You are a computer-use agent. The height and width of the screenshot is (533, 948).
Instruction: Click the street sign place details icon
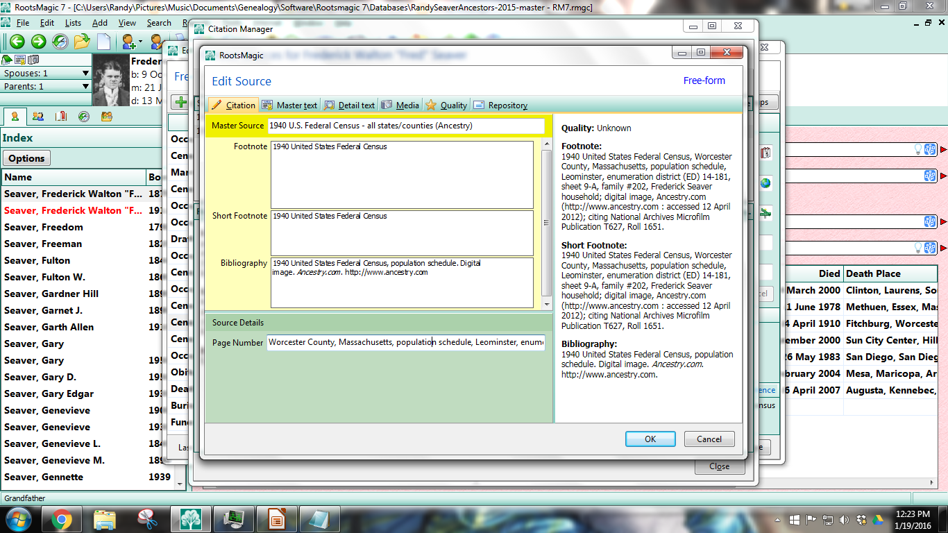765,212
